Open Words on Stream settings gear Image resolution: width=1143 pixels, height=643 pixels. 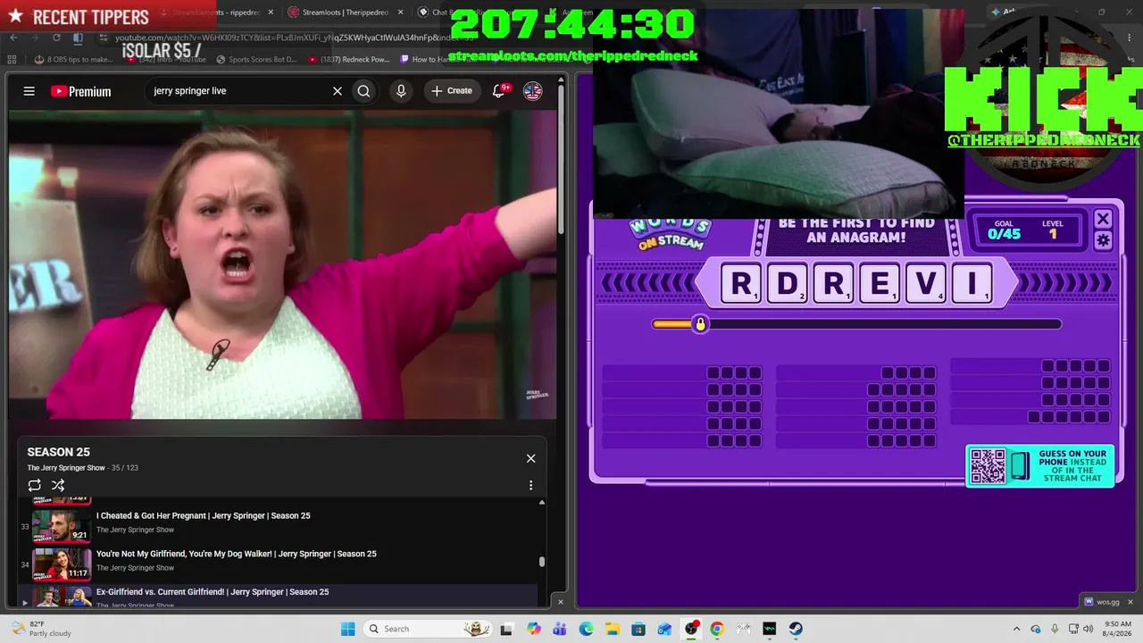1103,240
